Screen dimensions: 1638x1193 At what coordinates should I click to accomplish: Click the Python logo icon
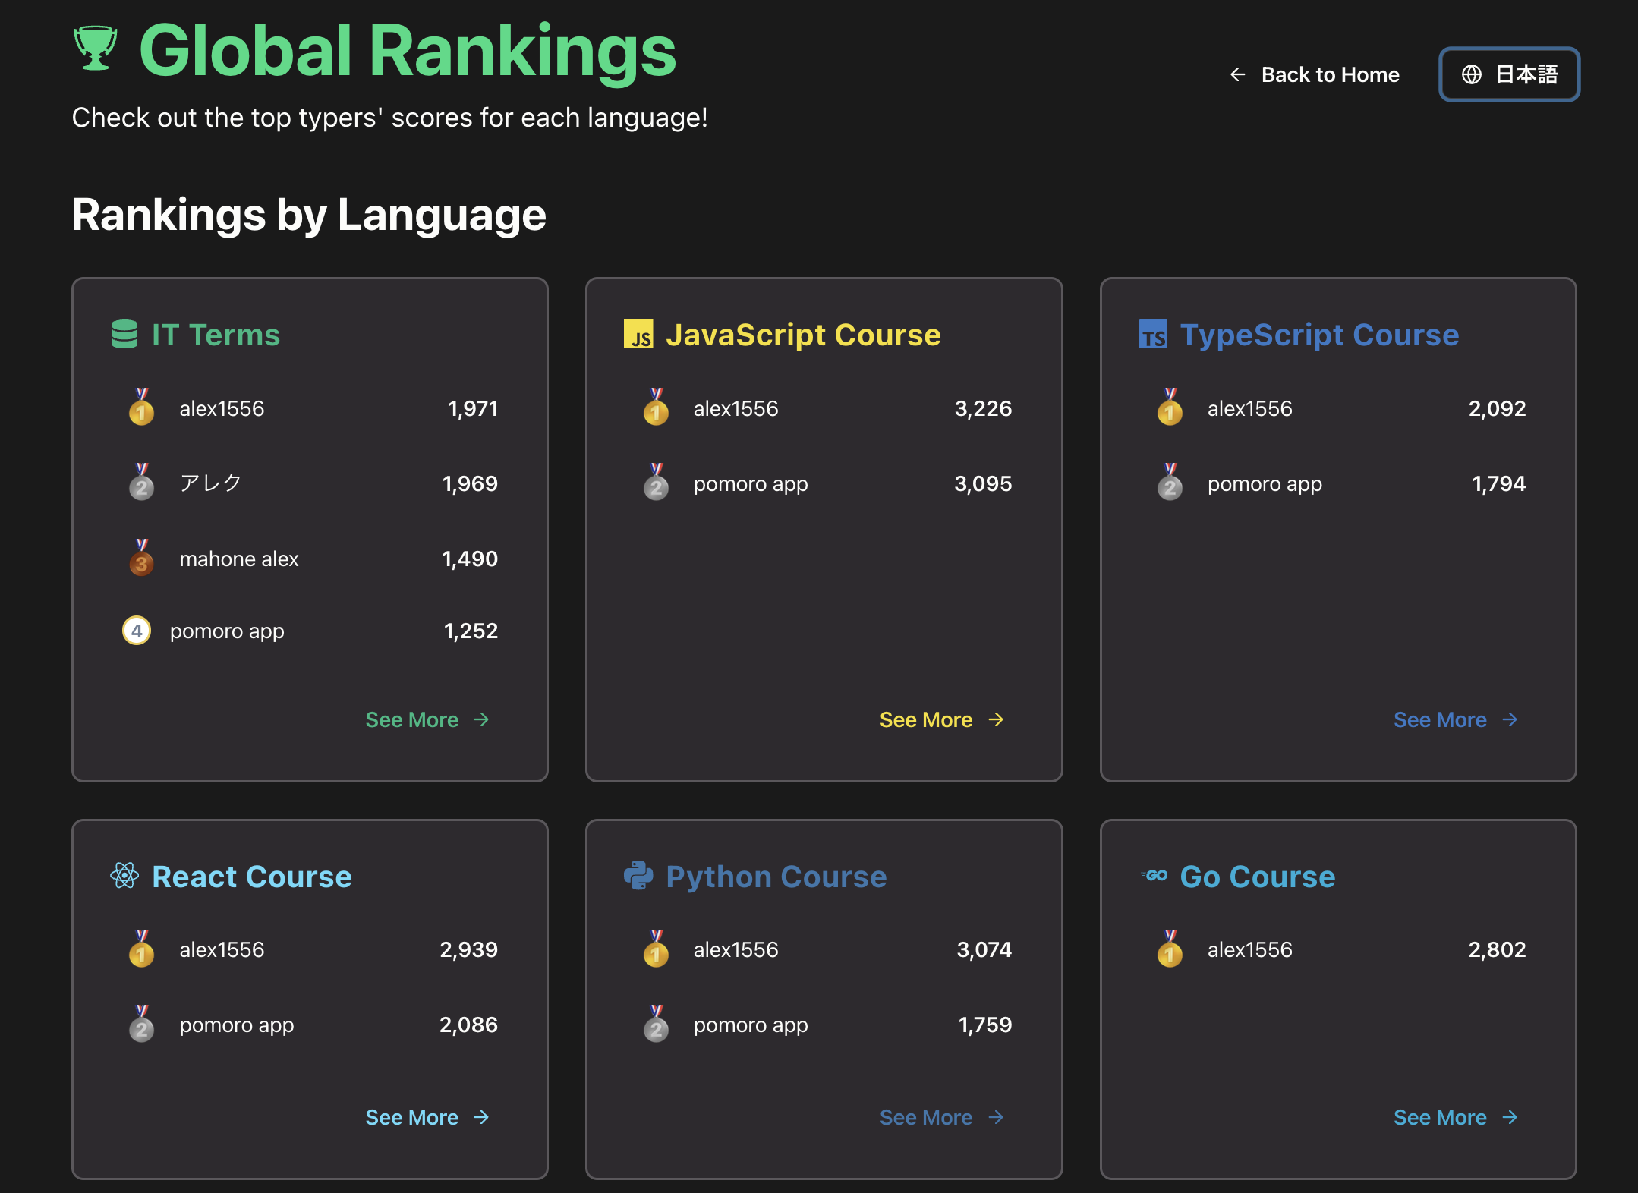click(x=638, y=876)
